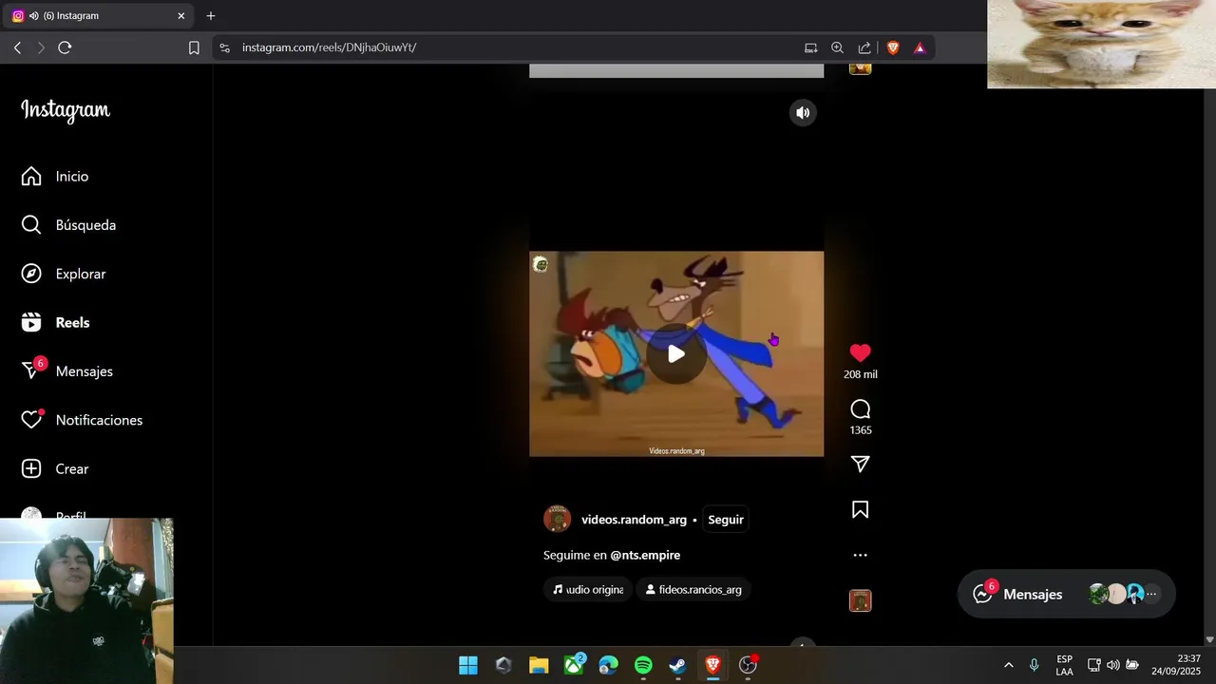
Task: Open Reels section in sidebar
Action: pyautogui.click(x=55, y=323)
